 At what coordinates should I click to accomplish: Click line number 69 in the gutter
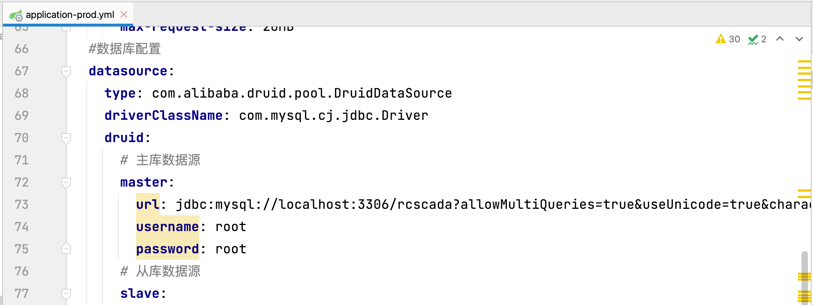(22, 116)
